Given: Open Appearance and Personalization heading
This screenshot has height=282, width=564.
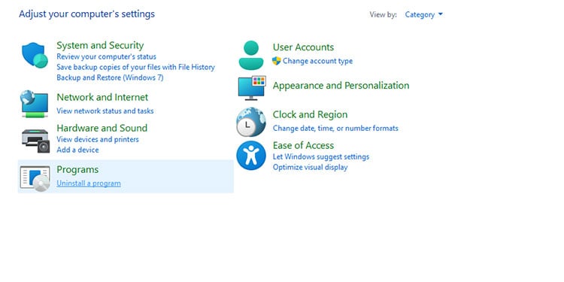Looking at the screenshot, I should tap(341, 85).
